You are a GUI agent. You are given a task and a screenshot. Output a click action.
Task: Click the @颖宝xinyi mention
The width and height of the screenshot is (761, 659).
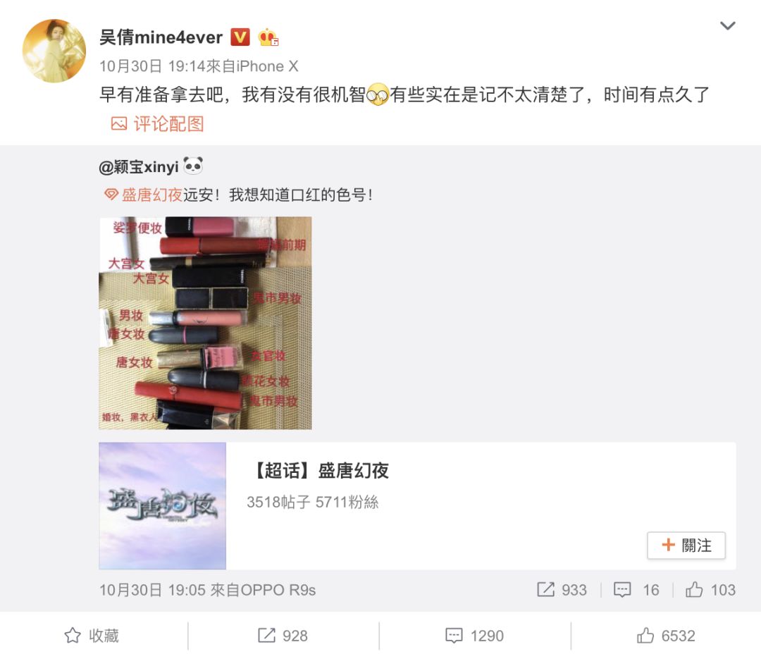coord(139,167)
